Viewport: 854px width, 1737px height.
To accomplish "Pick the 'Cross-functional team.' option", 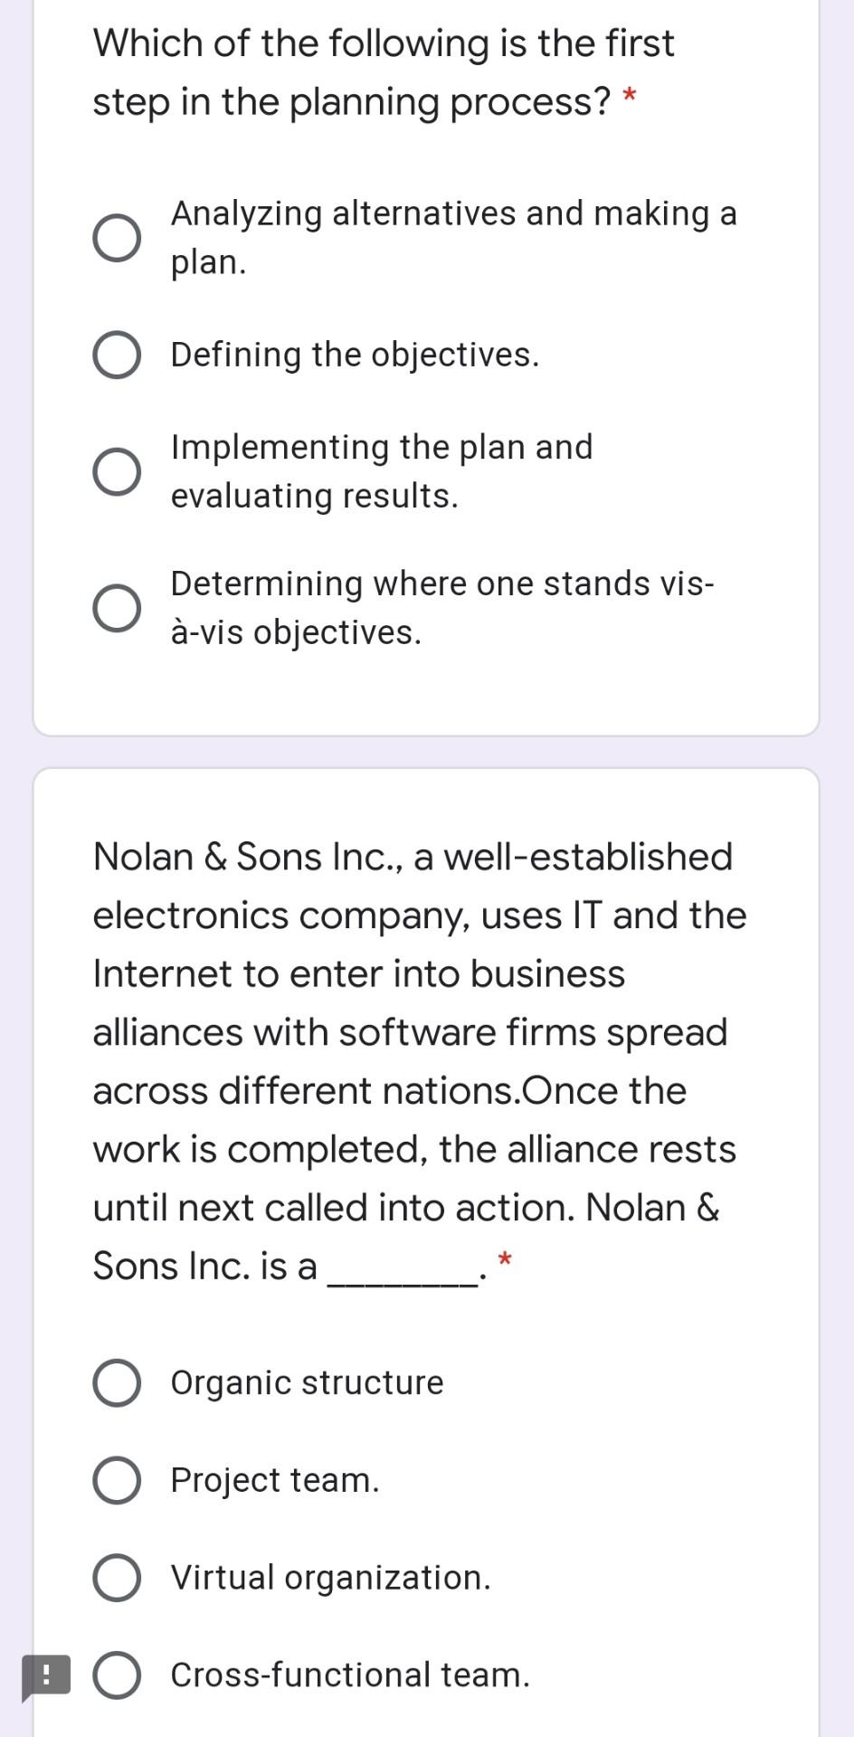I will coord(117,1675).
